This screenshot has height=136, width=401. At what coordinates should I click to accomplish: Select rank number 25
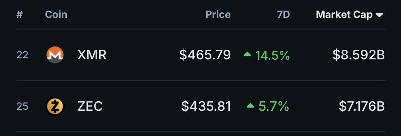[x=22, y=106]
